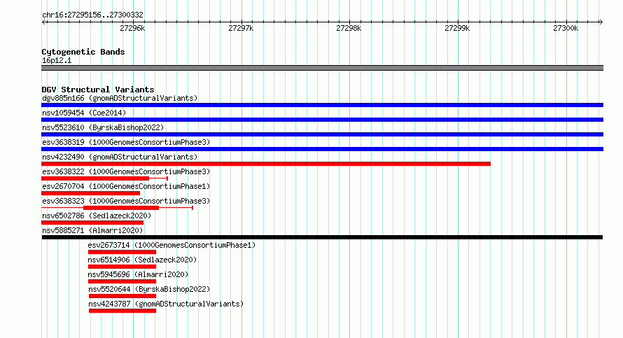Select the red bar under esv2670704
The image size is (623, 338).
point(90,193)
